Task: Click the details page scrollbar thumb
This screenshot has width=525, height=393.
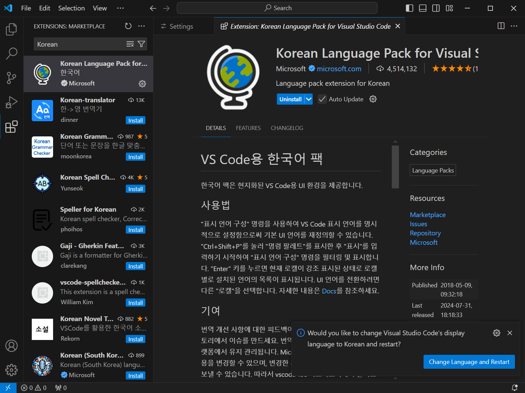Action: (395, 166)
